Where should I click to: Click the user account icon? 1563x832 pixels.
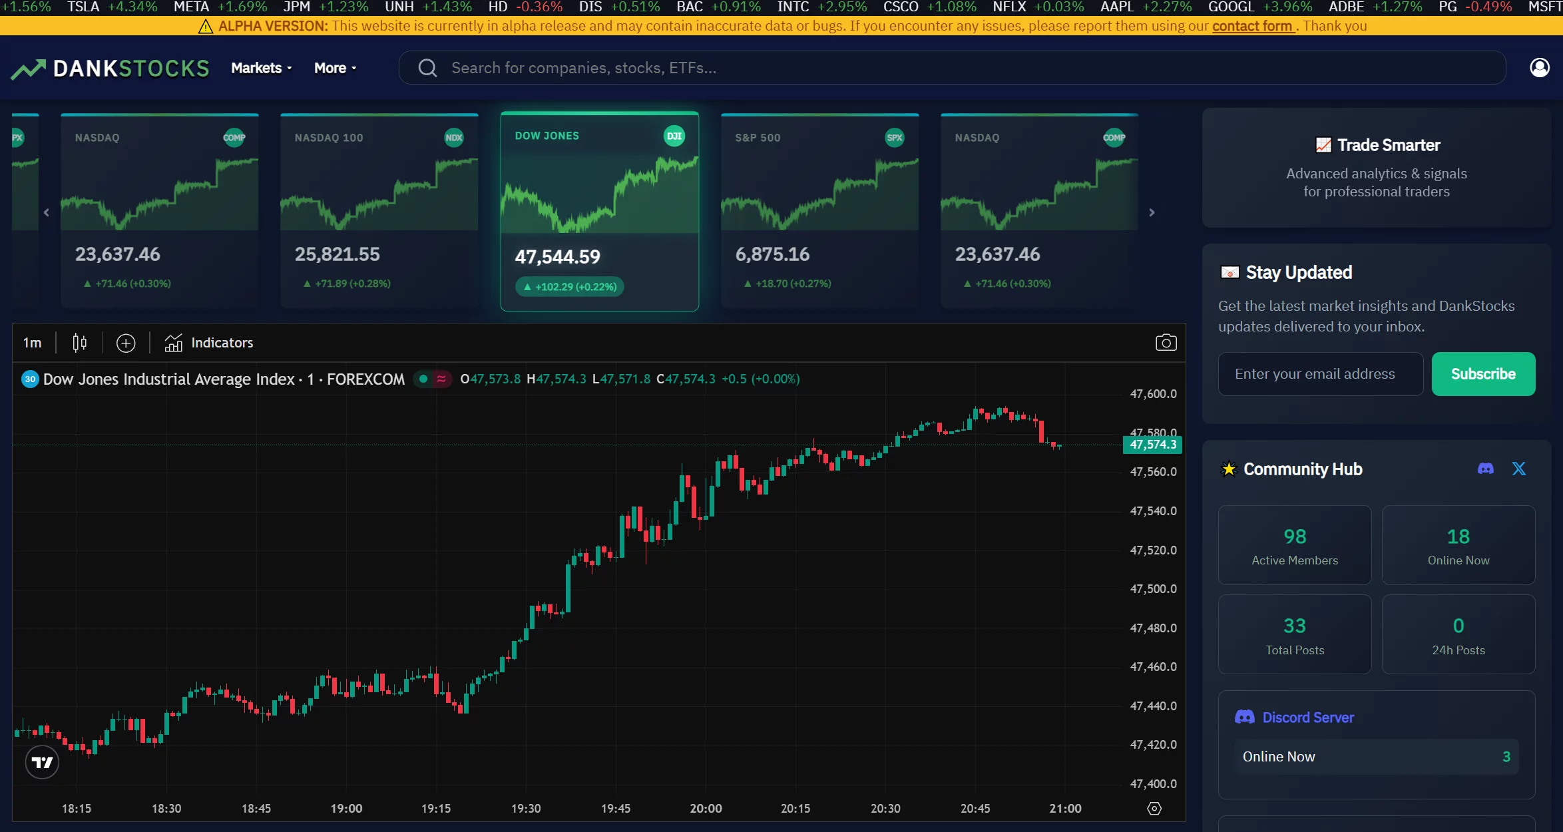point(1540,67)
